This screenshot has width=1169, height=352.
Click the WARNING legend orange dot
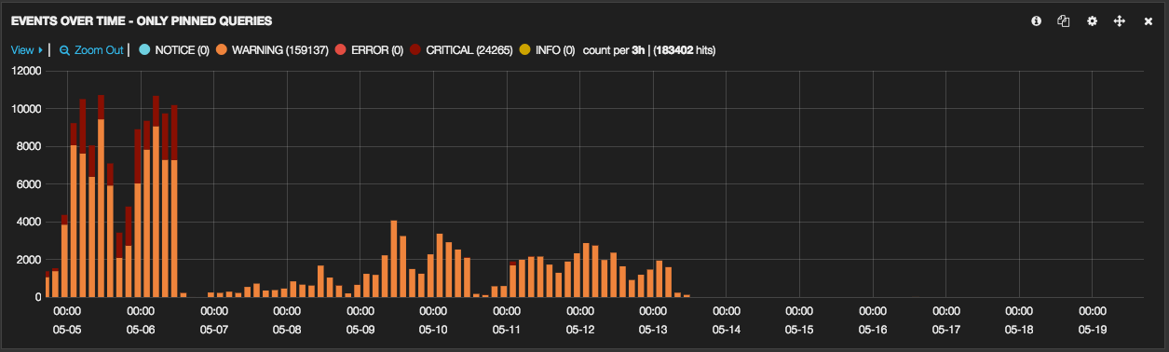tap(222, 50)
